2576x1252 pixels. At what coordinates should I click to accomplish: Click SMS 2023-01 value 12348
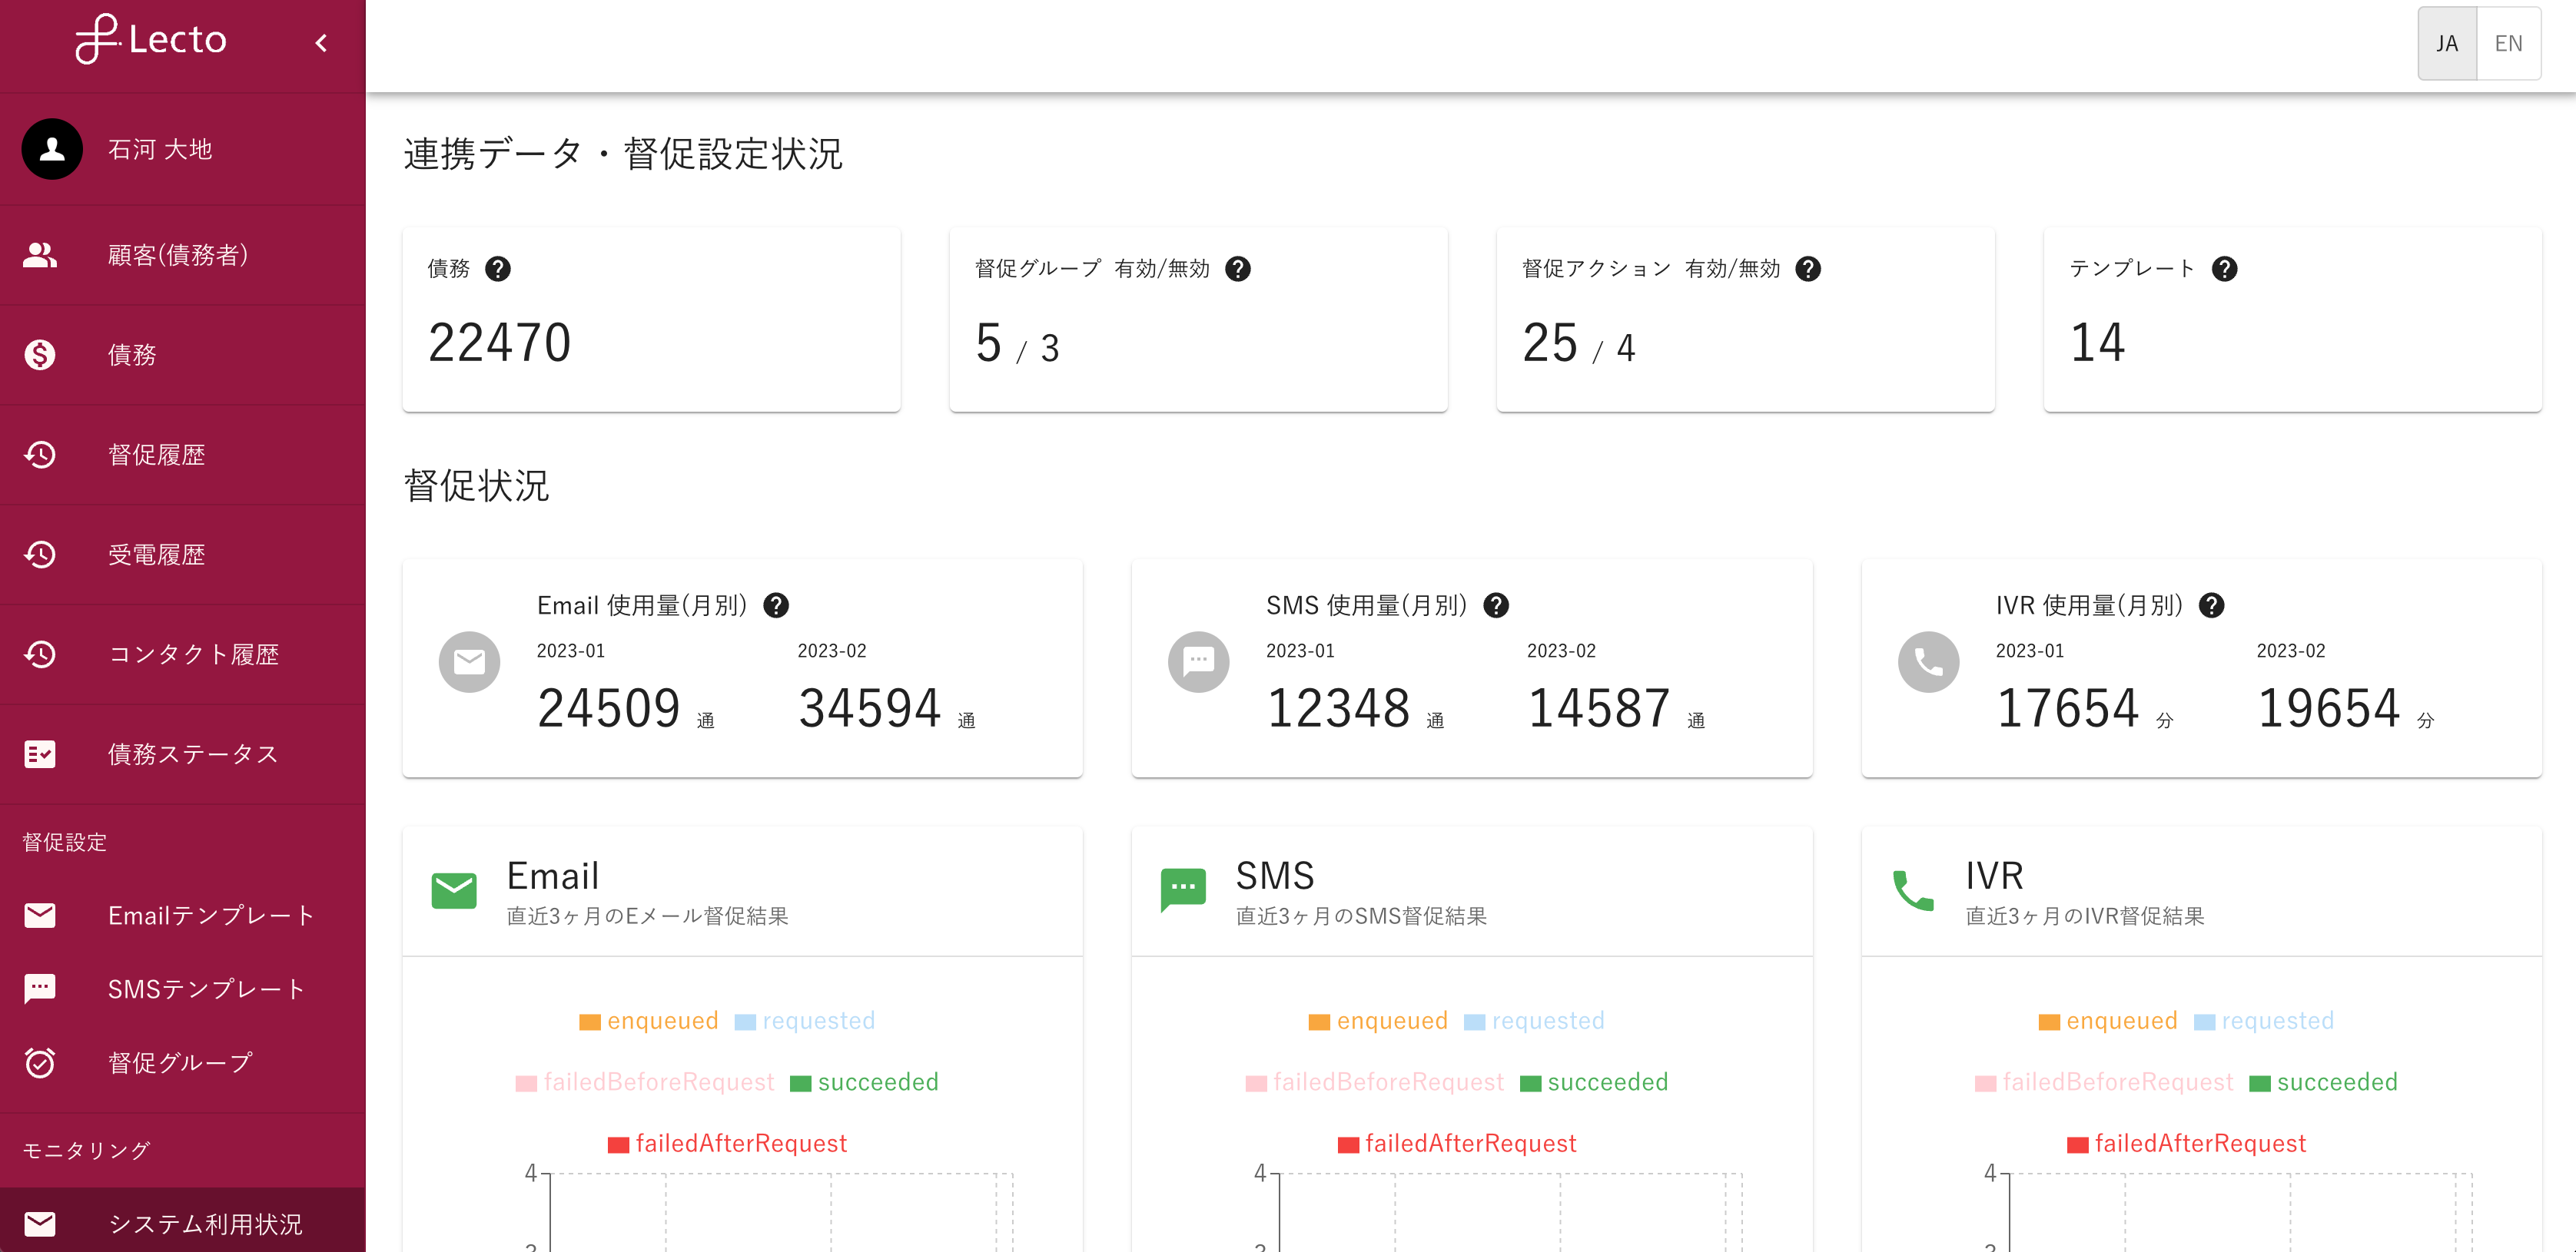(x=1338, y=708)
